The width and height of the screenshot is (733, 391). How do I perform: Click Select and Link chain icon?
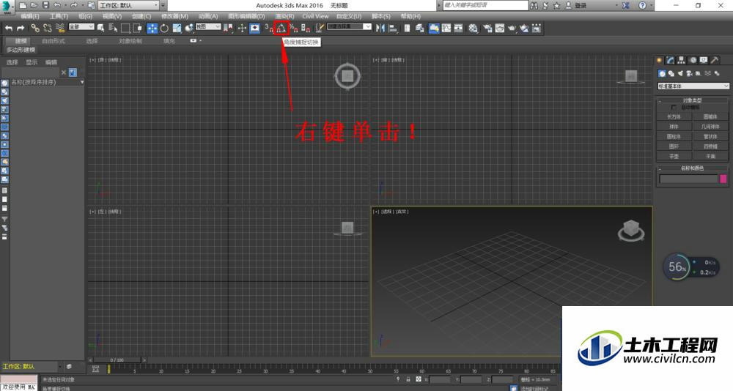coord(35,28)
